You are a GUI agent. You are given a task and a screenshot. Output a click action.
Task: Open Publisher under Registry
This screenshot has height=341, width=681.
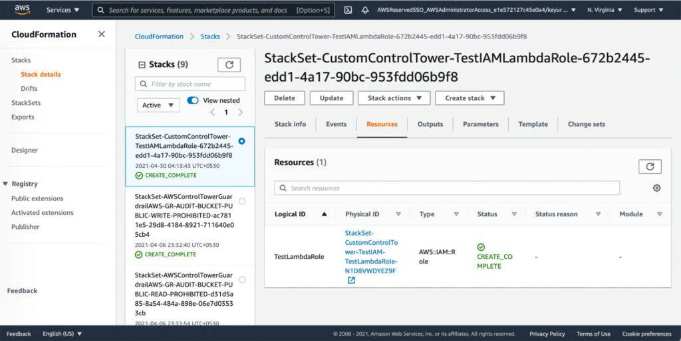25,227
